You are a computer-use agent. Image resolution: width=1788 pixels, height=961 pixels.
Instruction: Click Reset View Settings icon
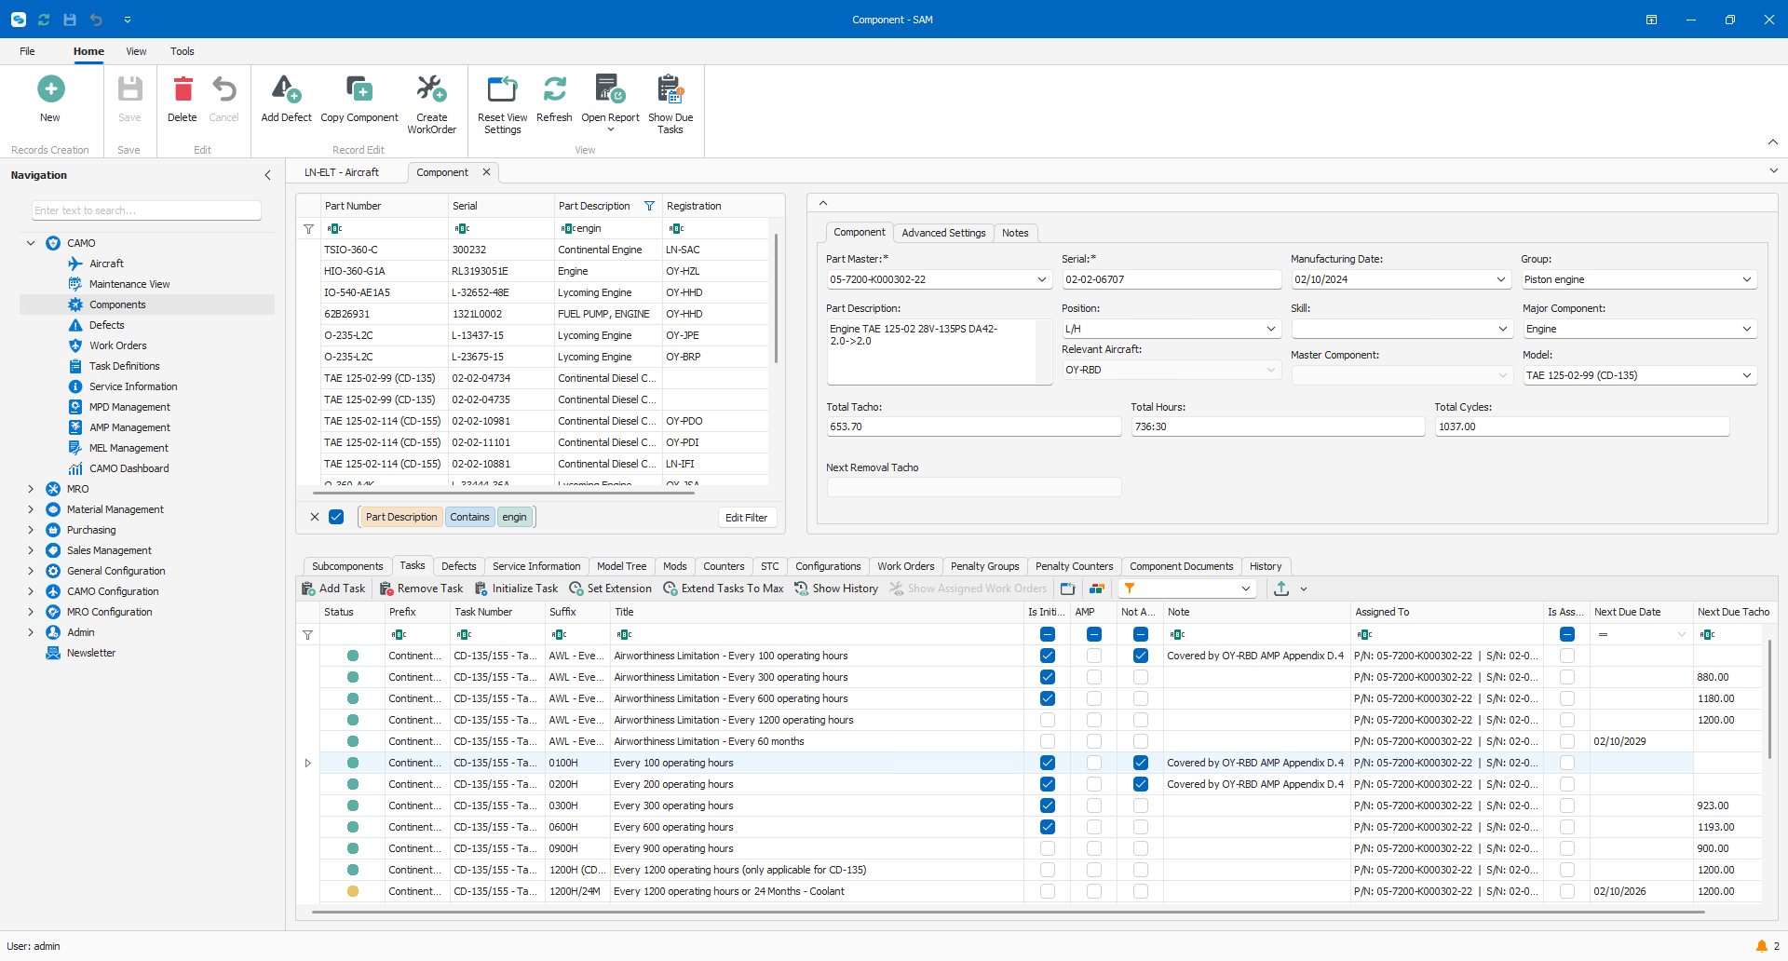(x=502, y=89)
